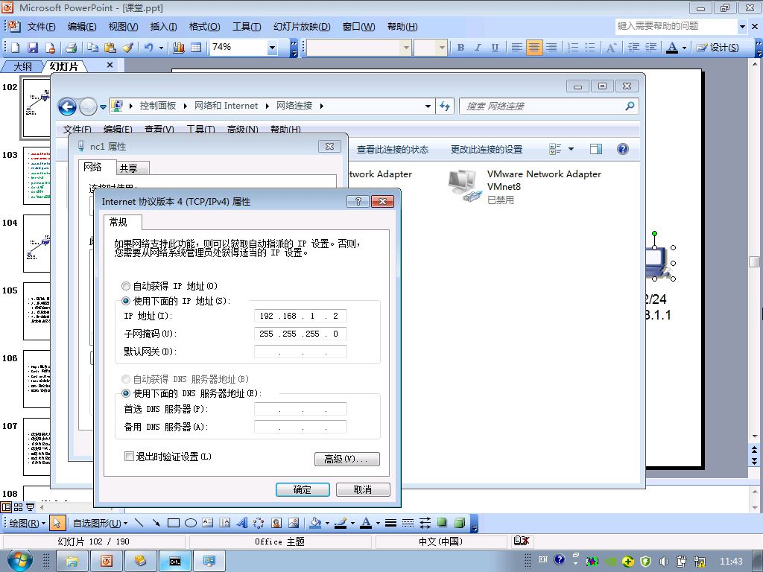Open the Draw (绘图) dropdown menu

tap(28, 523)
